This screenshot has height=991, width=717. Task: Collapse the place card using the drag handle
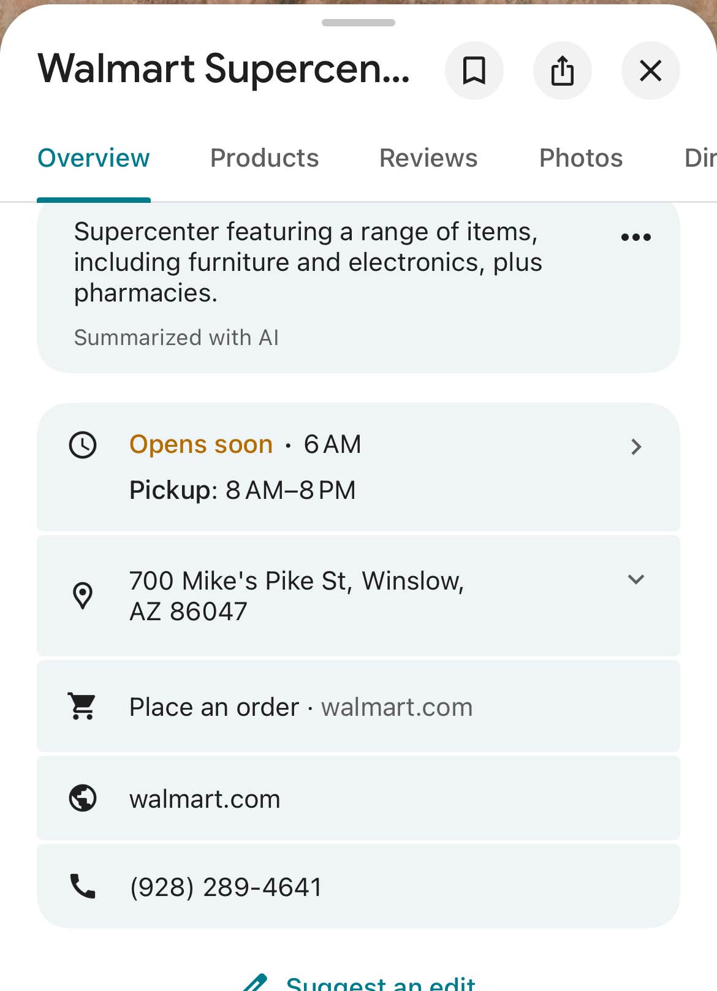pos(358,23)
